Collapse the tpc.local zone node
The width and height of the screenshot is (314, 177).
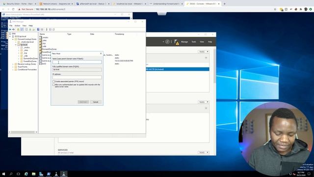tap(16, 45)
